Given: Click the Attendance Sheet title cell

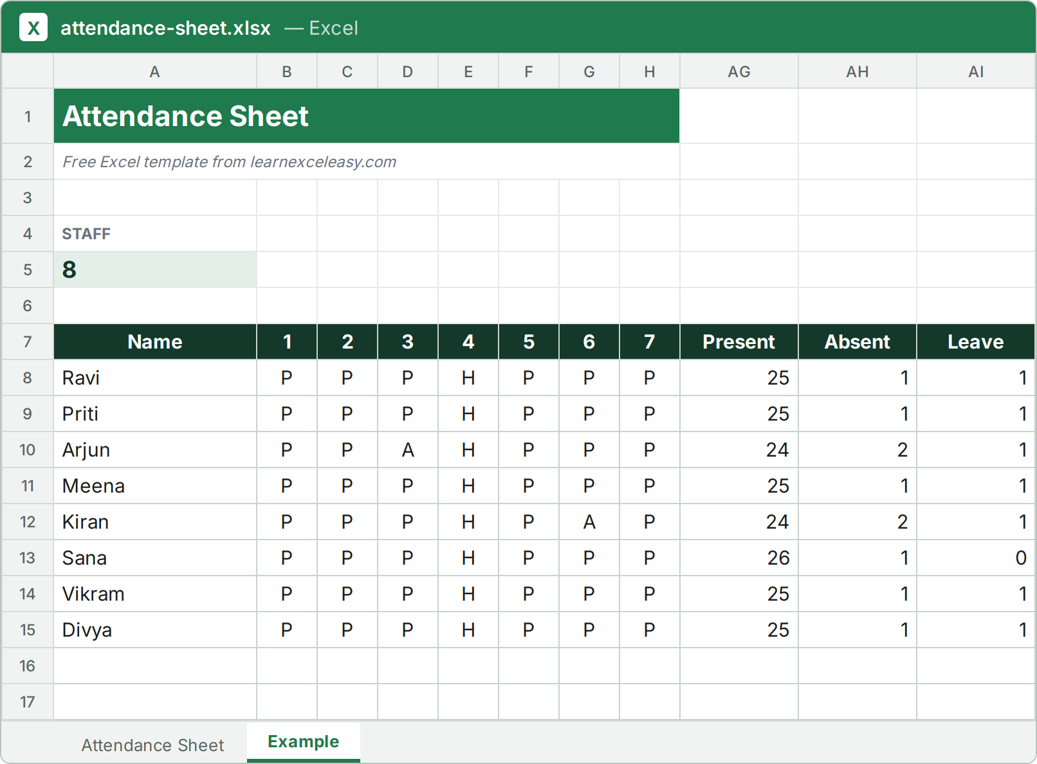Looking at the screenshot, I should 367,116.
